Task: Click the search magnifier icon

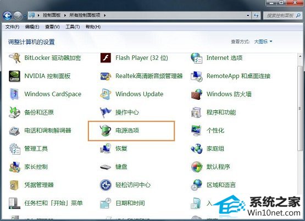Action: pos(298,15)
